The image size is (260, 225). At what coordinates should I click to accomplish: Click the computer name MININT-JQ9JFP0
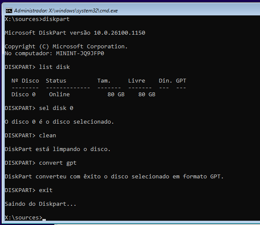(x=80, y=53)
